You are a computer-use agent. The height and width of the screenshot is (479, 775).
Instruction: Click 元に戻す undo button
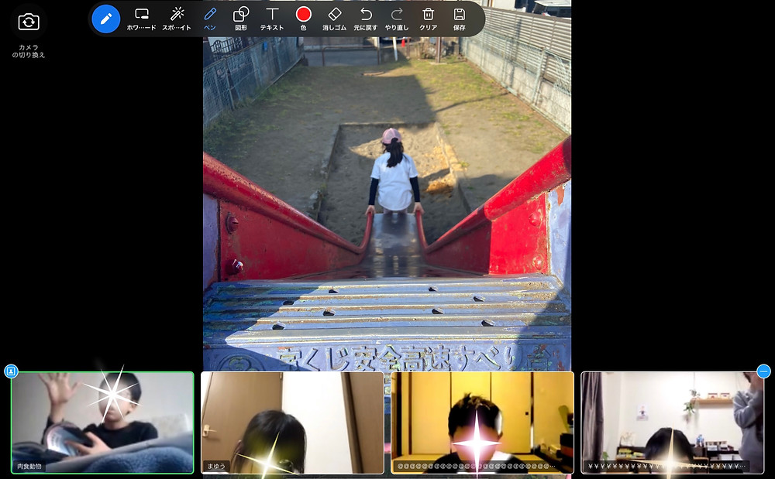tap(366, 19)
